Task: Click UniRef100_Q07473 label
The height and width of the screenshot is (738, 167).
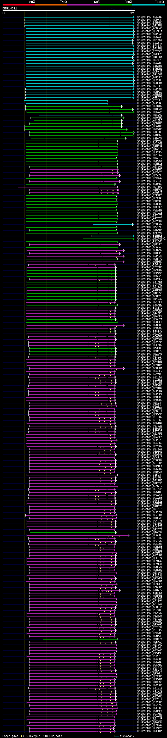Action: 150,60
